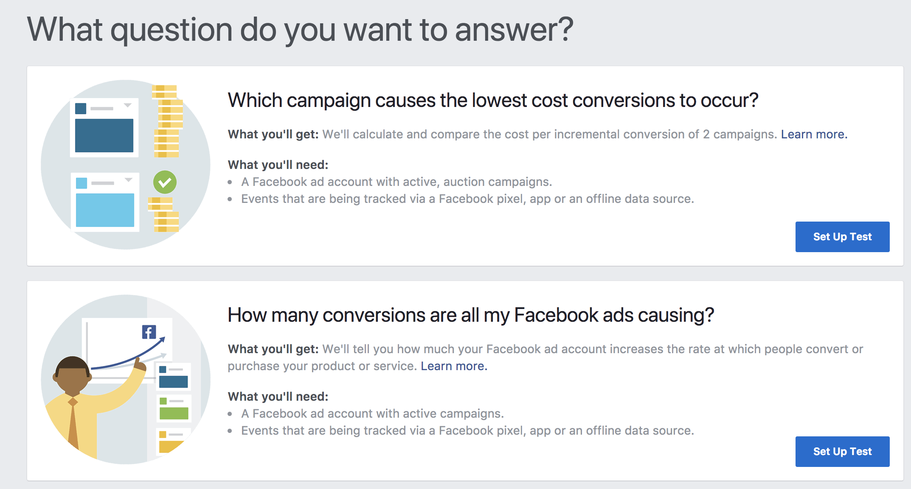
Task: Click Set Up Test for Facebook ads conversions
Action: pyautogui.click(x=842, y=452)
